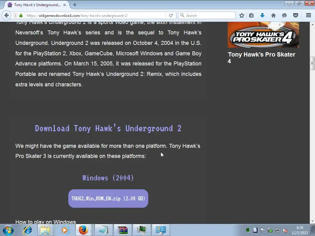Image resolution: width=315 pixels, height=236 pixels.
Task: Click the green secure padlock icon
Action: (21, 15)
